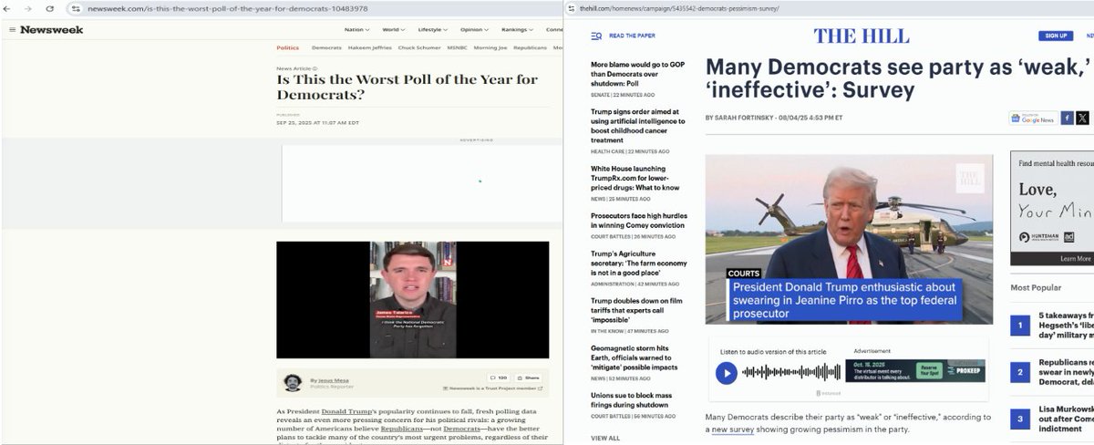Open site info icon beside thehill.com URL
This screenshot has width=1094, height=445.
coord(571,7)
